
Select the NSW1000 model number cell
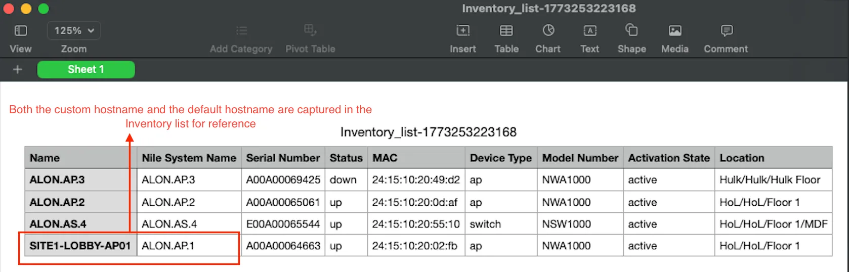580,223
